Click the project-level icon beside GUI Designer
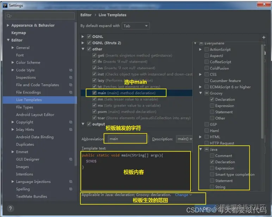 (x=71, y=159)
